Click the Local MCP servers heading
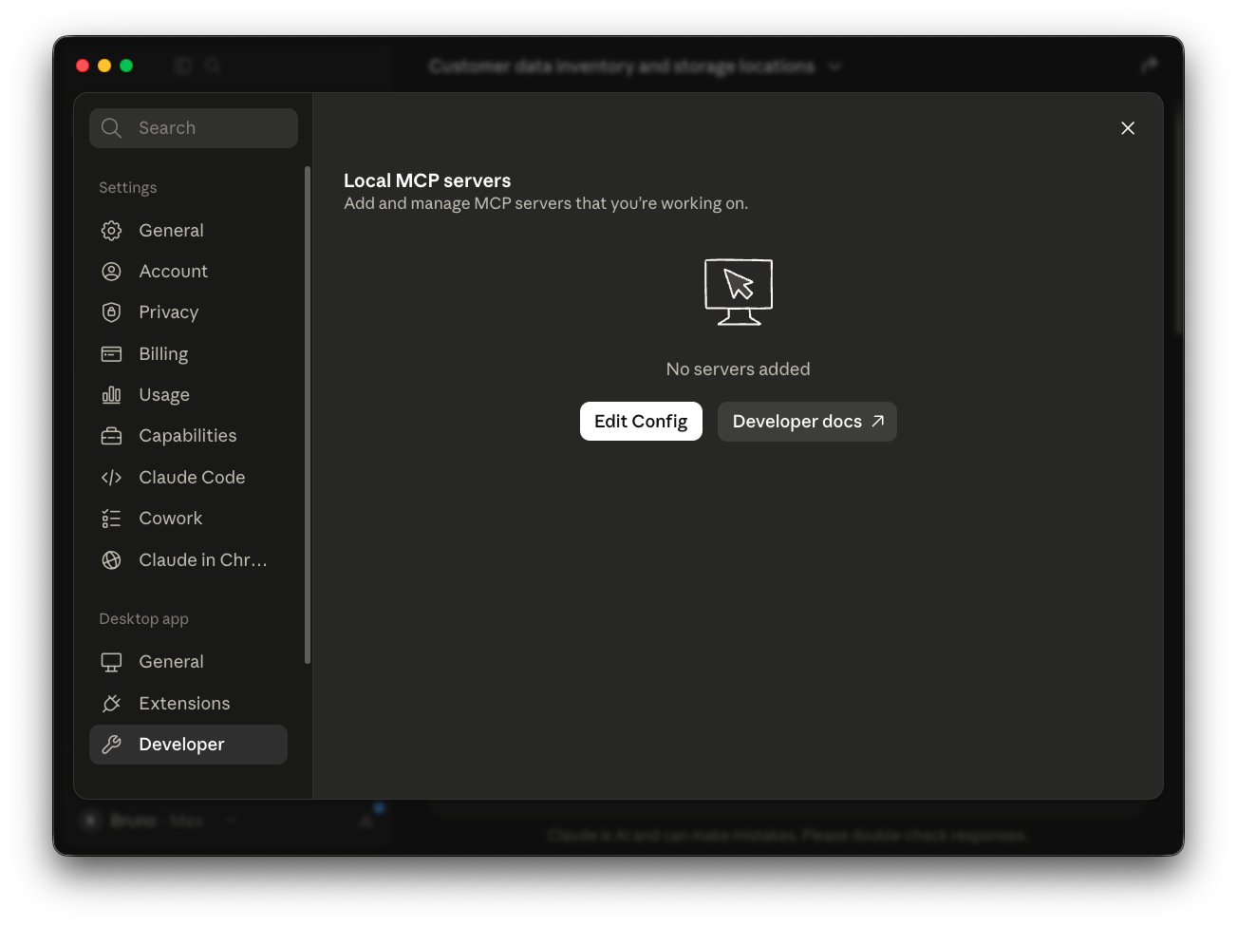 tap(427, 180)
